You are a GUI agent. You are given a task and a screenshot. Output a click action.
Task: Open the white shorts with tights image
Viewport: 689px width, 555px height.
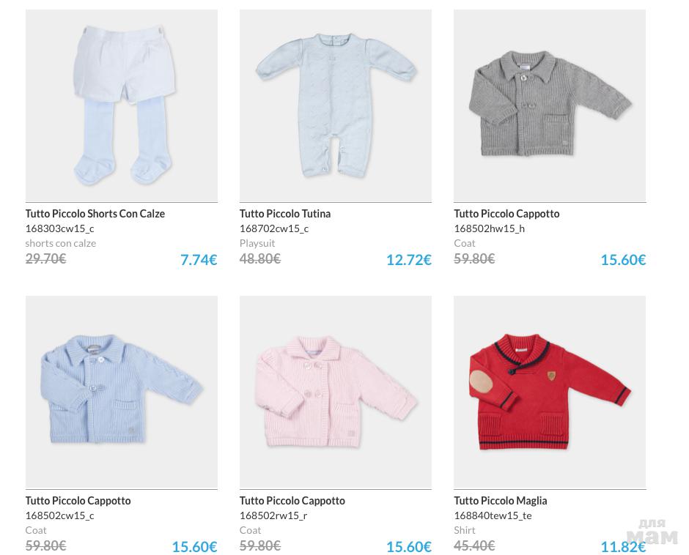[121, 105]
